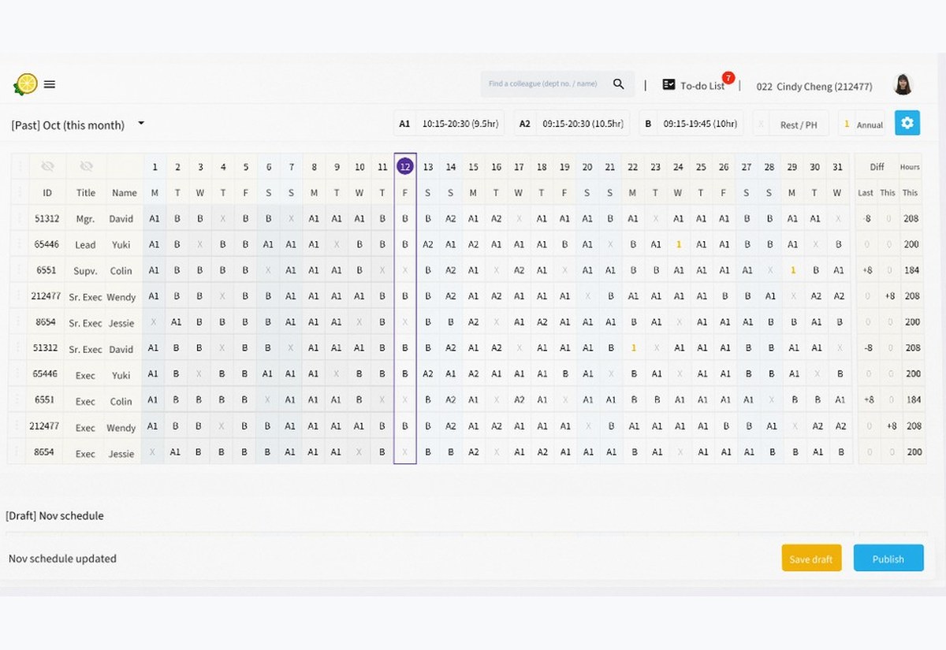946x650 pixels.
Task: Click Lead Yuki's A2 shift on day 13
Action: click(x=428, y=244)
